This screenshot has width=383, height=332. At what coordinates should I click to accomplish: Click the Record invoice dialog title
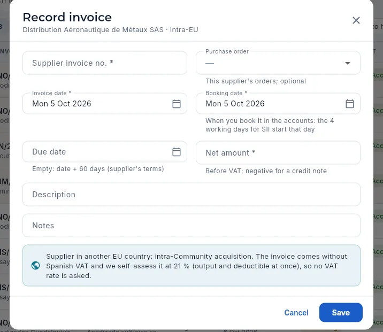point(67,17)
